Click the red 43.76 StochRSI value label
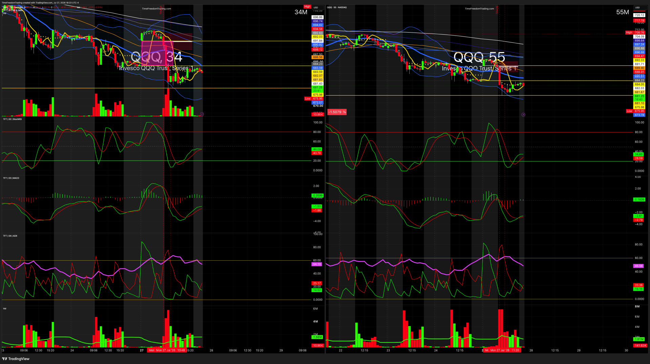Viewport: 650px width, 364px height. coord(317,153)
